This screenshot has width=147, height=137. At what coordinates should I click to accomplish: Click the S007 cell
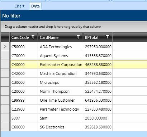[24, 118]
